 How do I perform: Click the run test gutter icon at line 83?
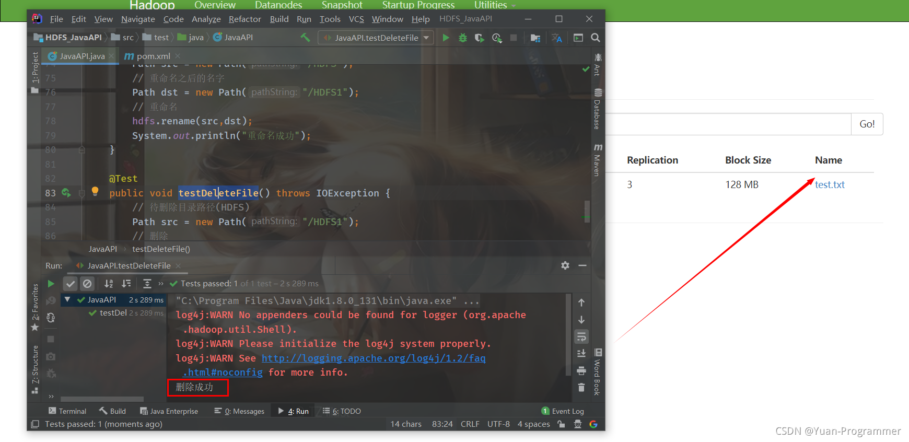pos(66,193)
